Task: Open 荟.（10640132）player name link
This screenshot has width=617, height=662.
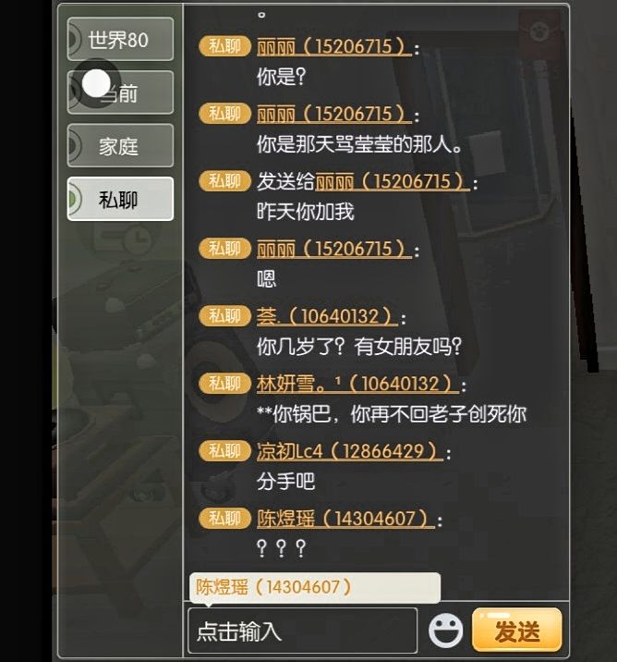Action: [x=327, y=316]
